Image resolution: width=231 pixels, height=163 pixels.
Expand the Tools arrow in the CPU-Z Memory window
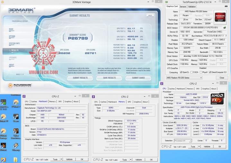[131, 159]
